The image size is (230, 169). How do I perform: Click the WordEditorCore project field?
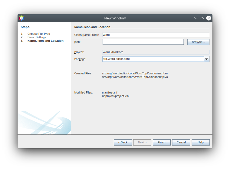click(x=155, y=52)
